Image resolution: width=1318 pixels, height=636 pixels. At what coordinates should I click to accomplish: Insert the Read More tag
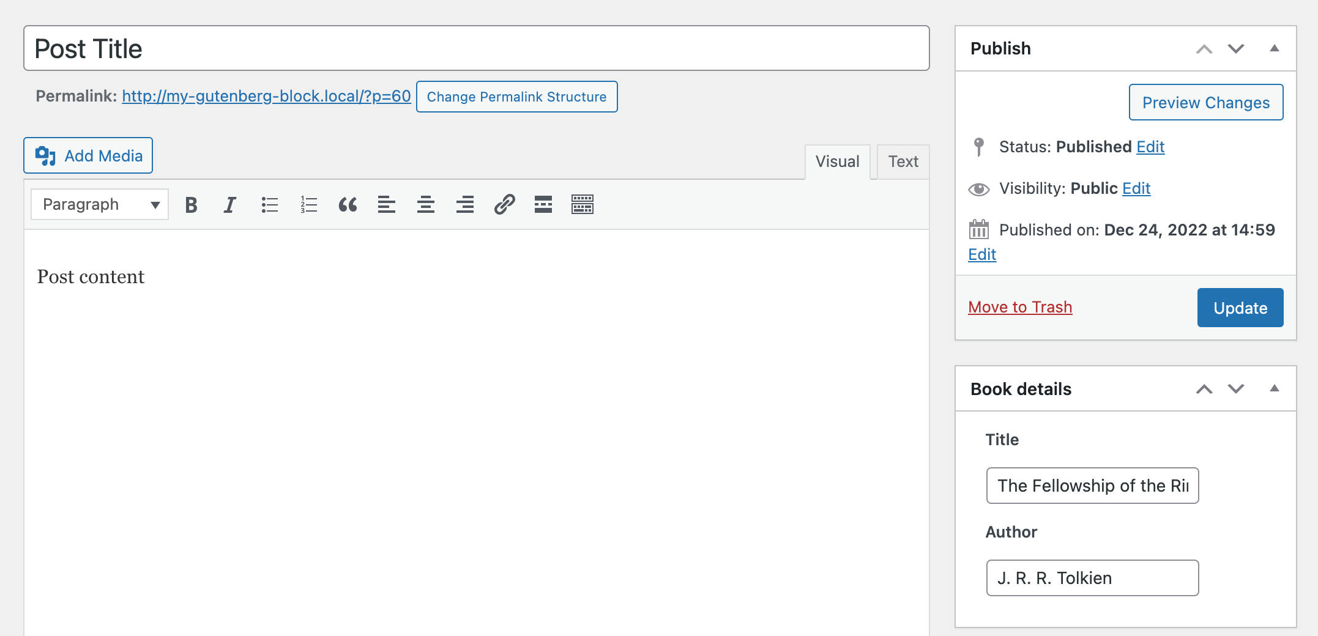tap(543, 205)
